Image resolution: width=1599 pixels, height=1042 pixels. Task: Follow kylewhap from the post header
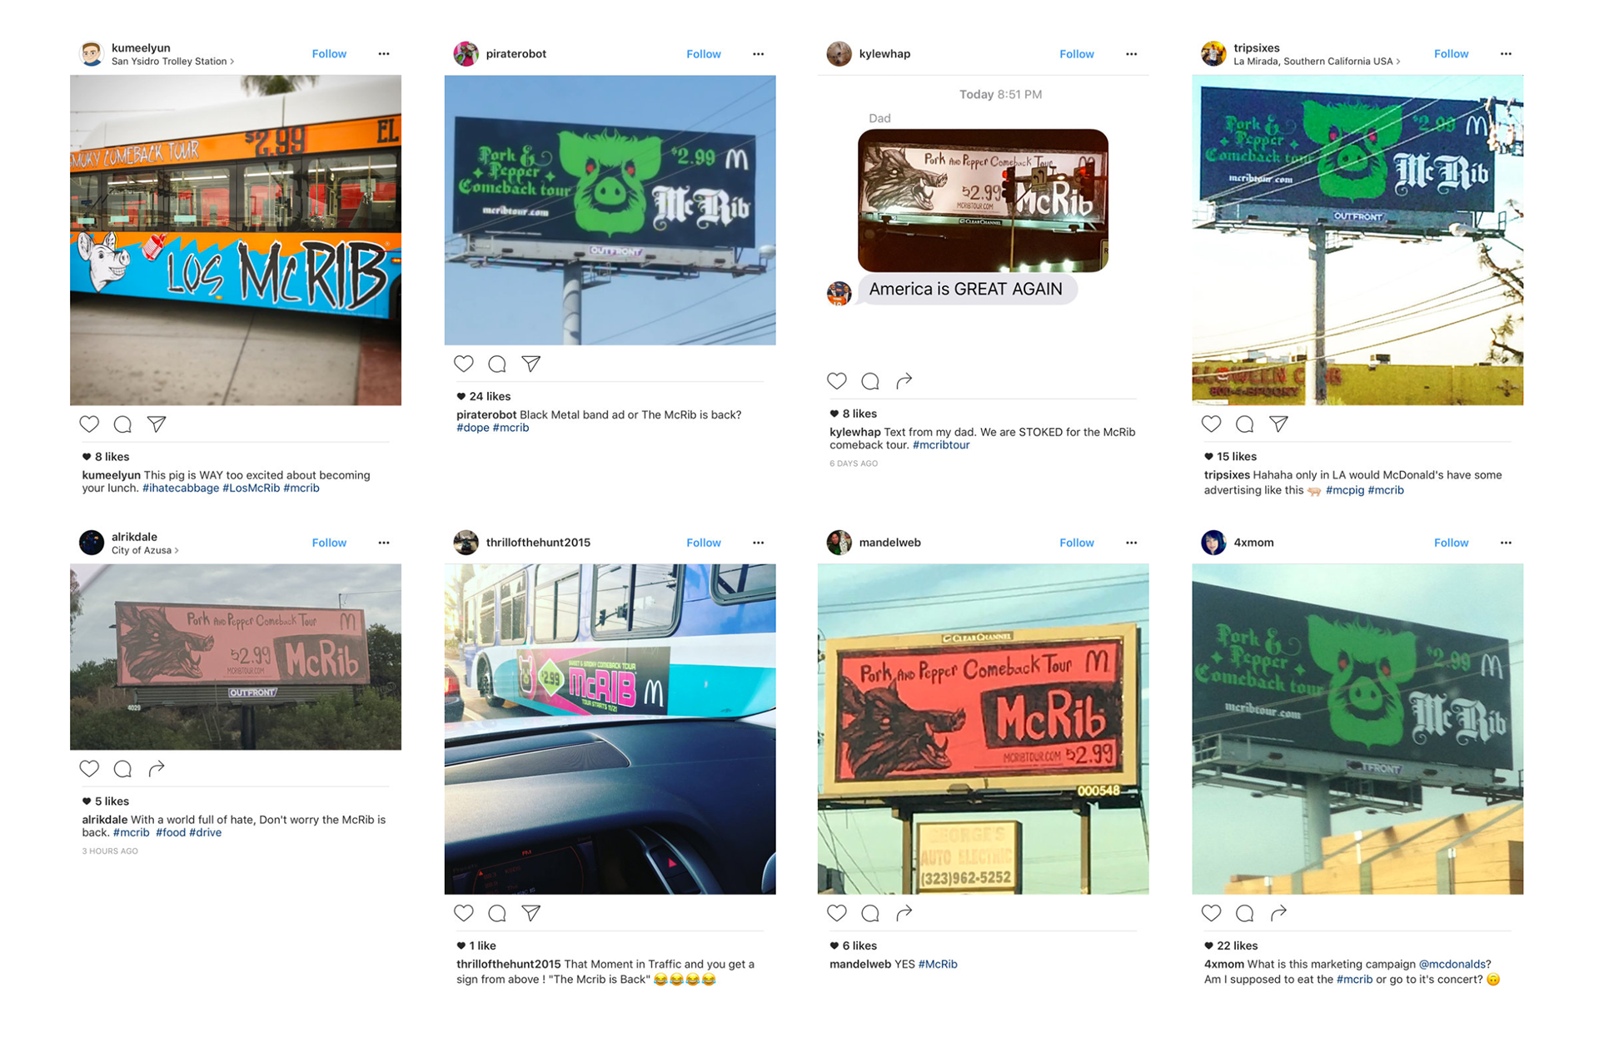(x=1077, y=53)
